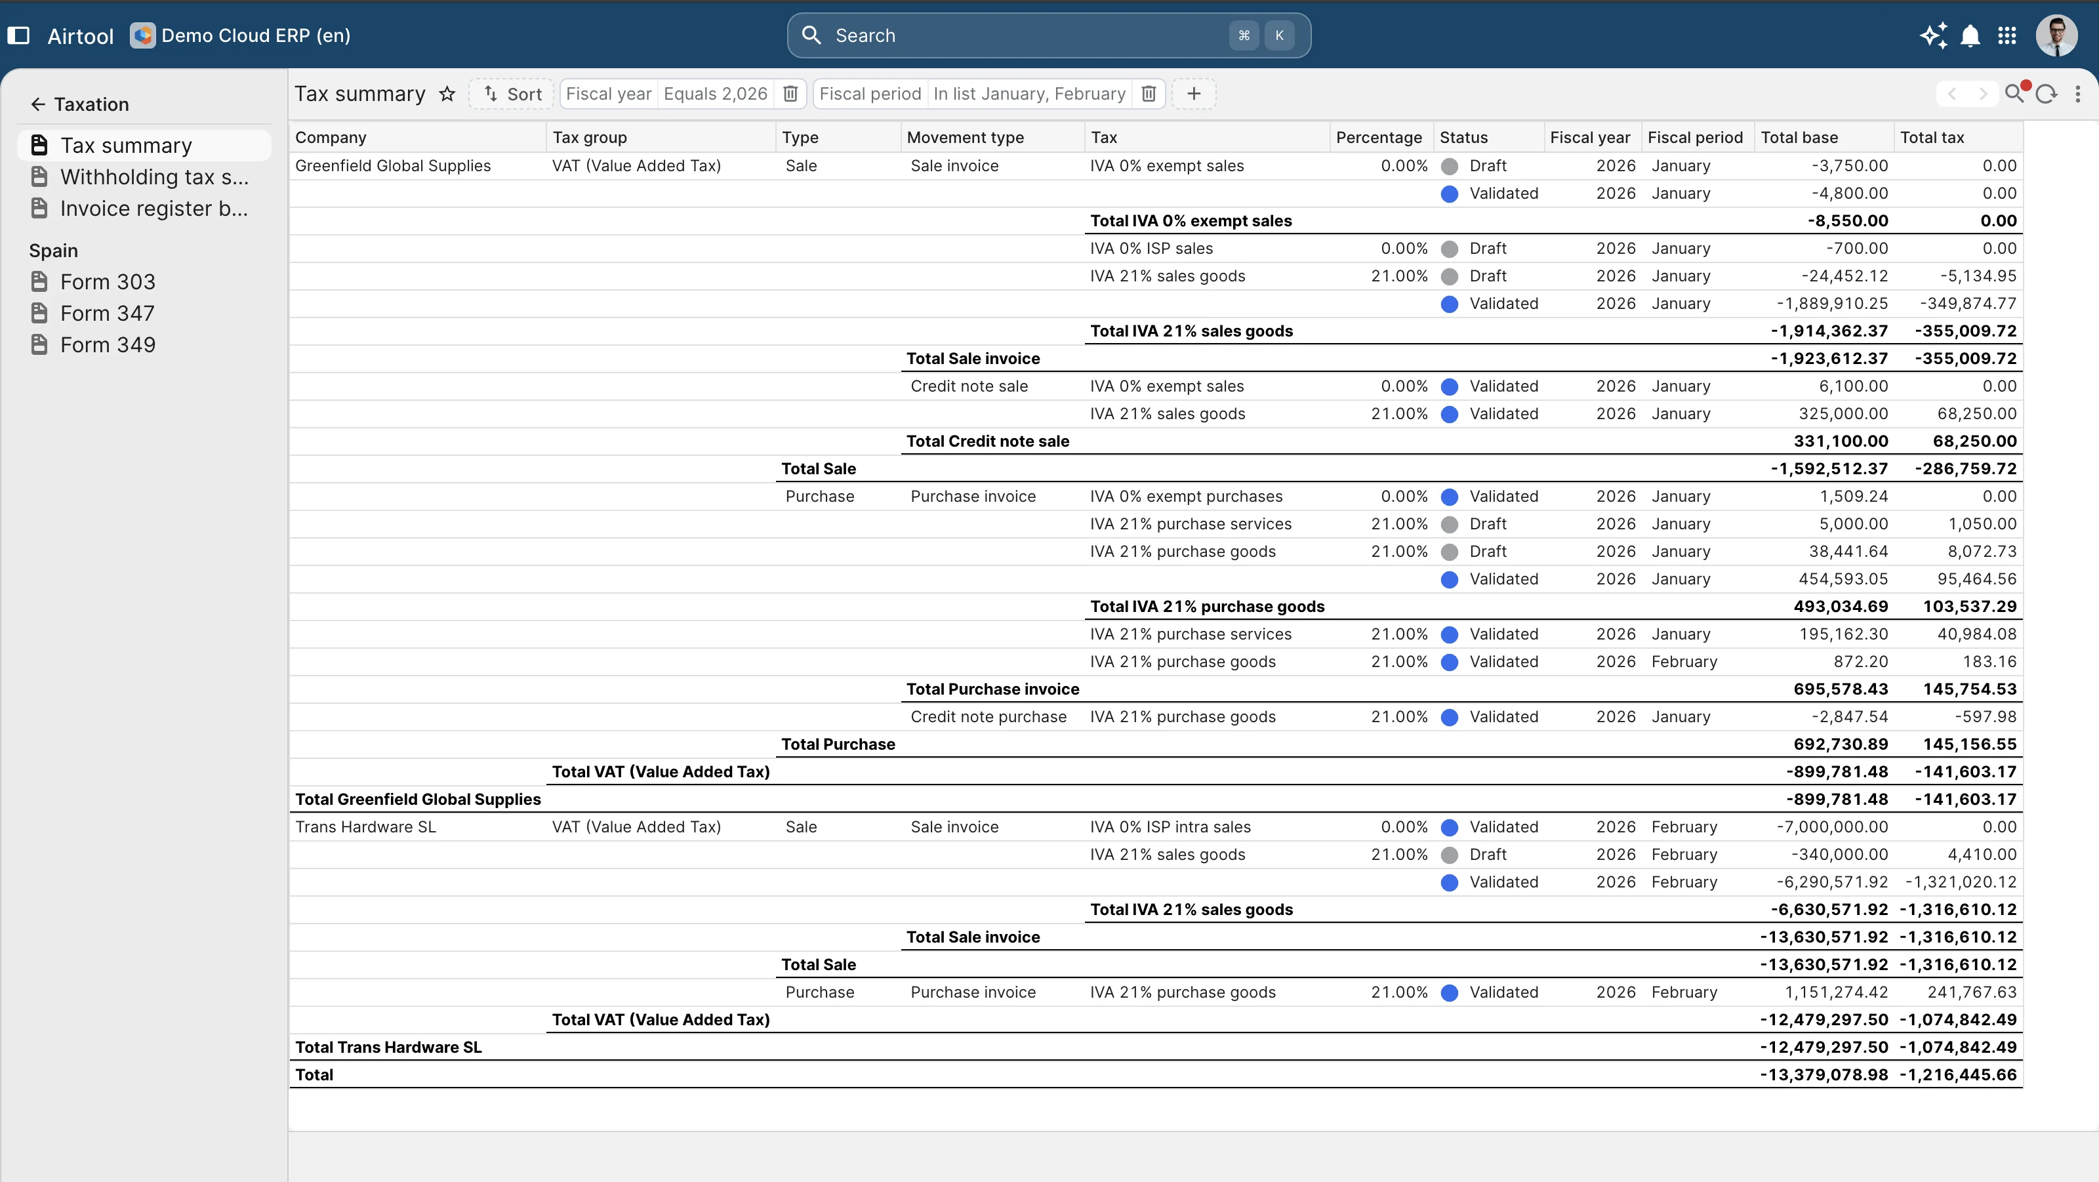Image resolution: width=2099 pixels, height=1182 pixels.
Task: Click the Spain section heading
Action: [x=54, y=250]
